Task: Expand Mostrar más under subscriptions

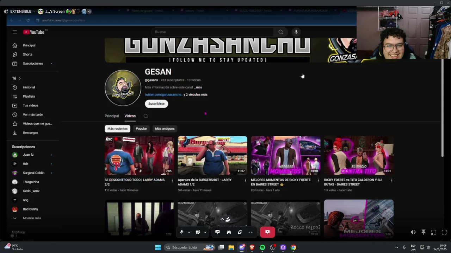Action: [32, 218]
